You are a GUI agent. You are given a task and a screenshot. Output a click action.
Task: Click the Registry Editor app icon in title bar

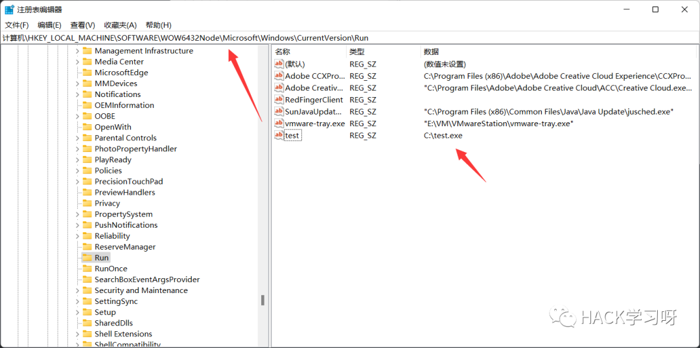point(9,9)
